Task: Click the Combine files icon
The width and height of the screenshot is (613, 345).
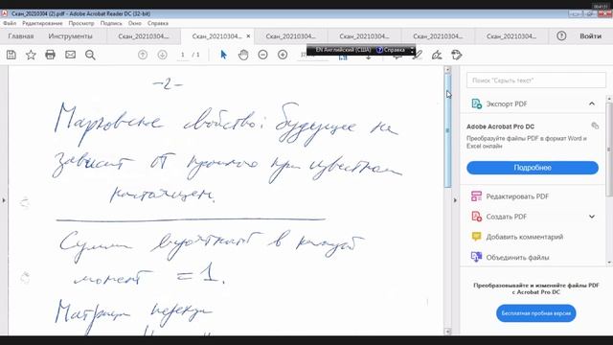Action: pyautogui.click(x=476, y=257)
